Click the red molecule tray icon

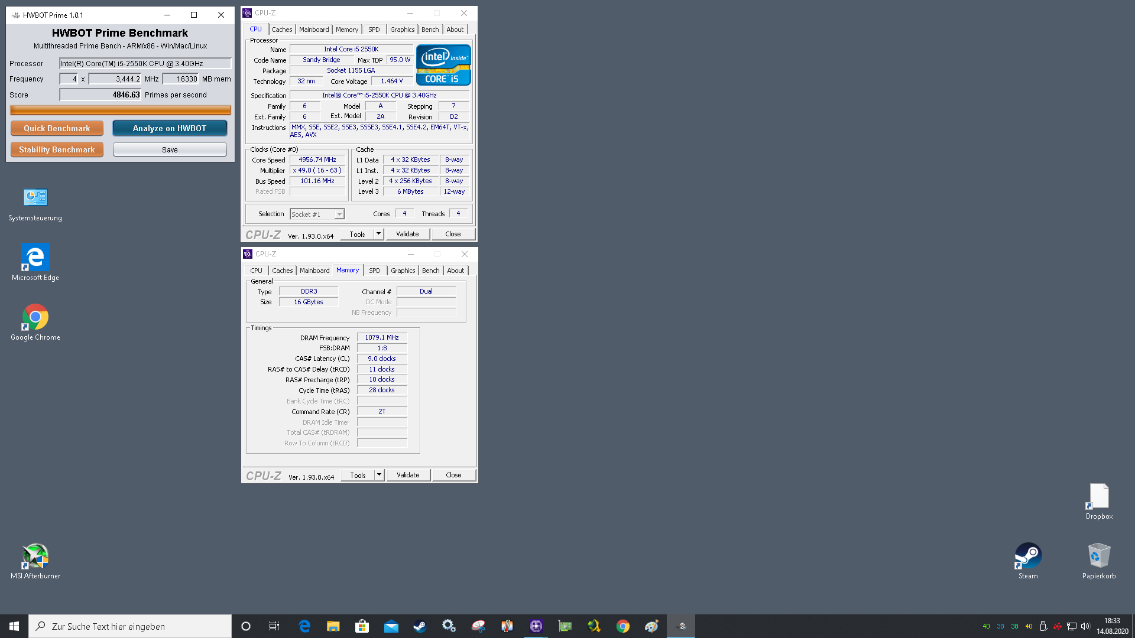click(1057, 626)
